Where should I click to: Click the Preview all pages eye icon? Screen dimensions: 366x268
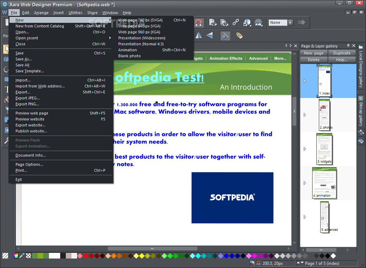click(224, 22)
